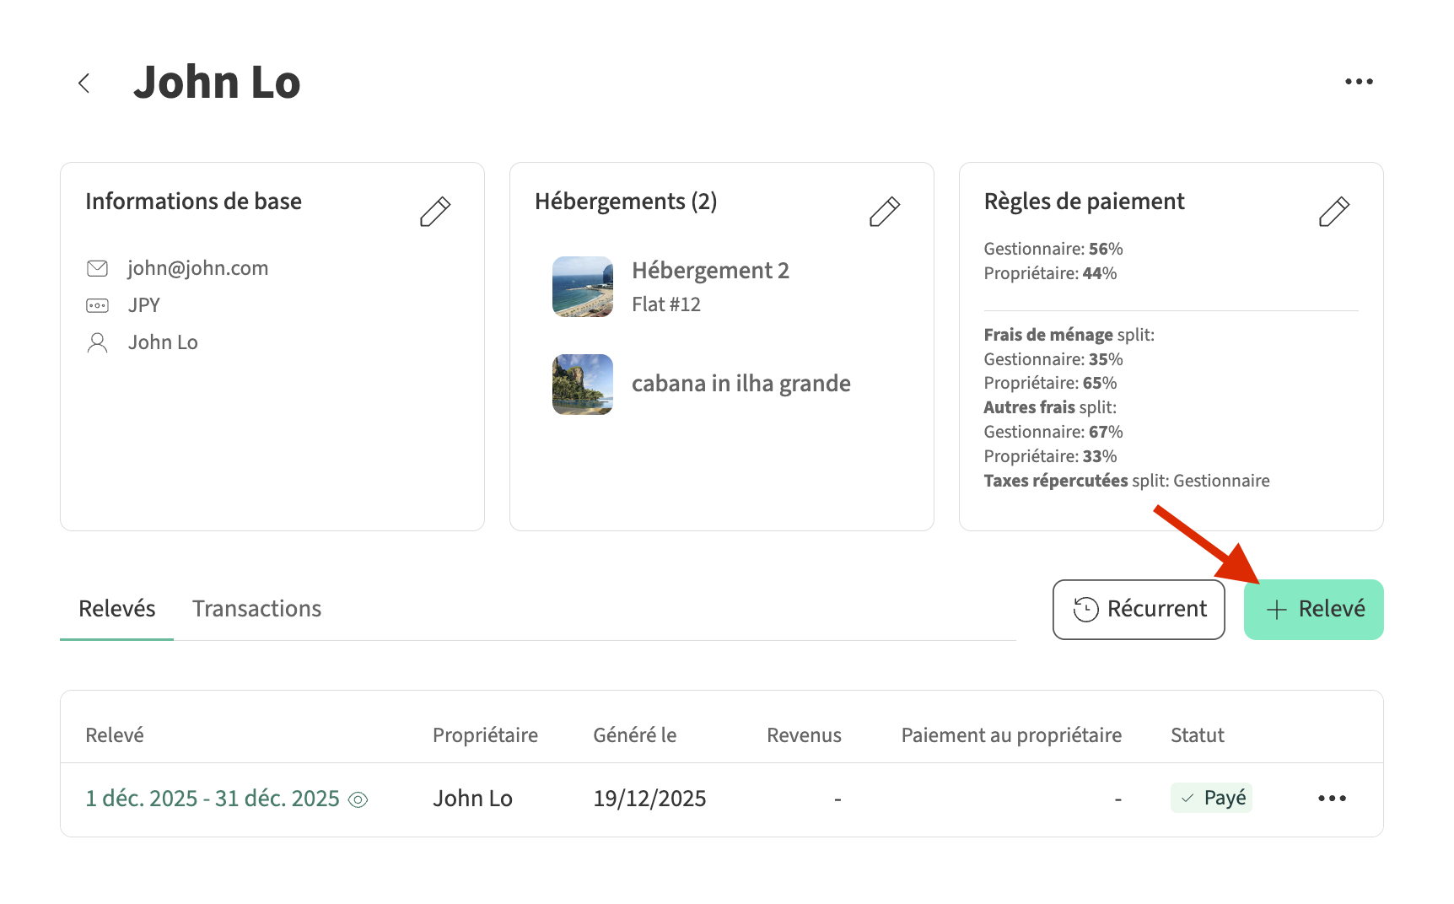
Task: Edit the Informations de base card
Action: coord(435,212)
